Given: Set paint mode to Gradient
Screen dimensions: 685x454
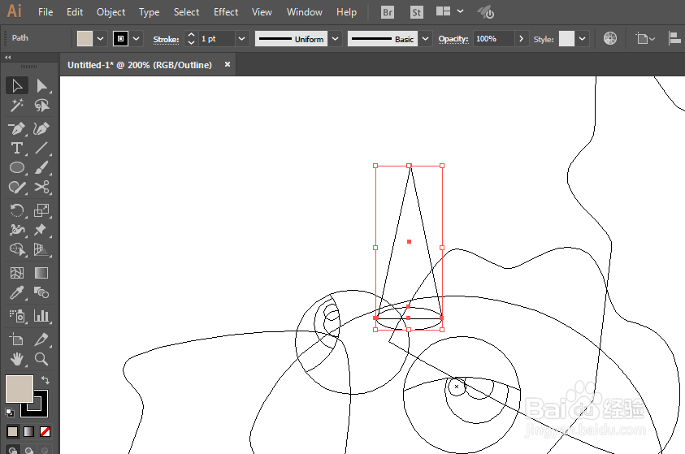Looking at the screenshot, I should 28,432.
